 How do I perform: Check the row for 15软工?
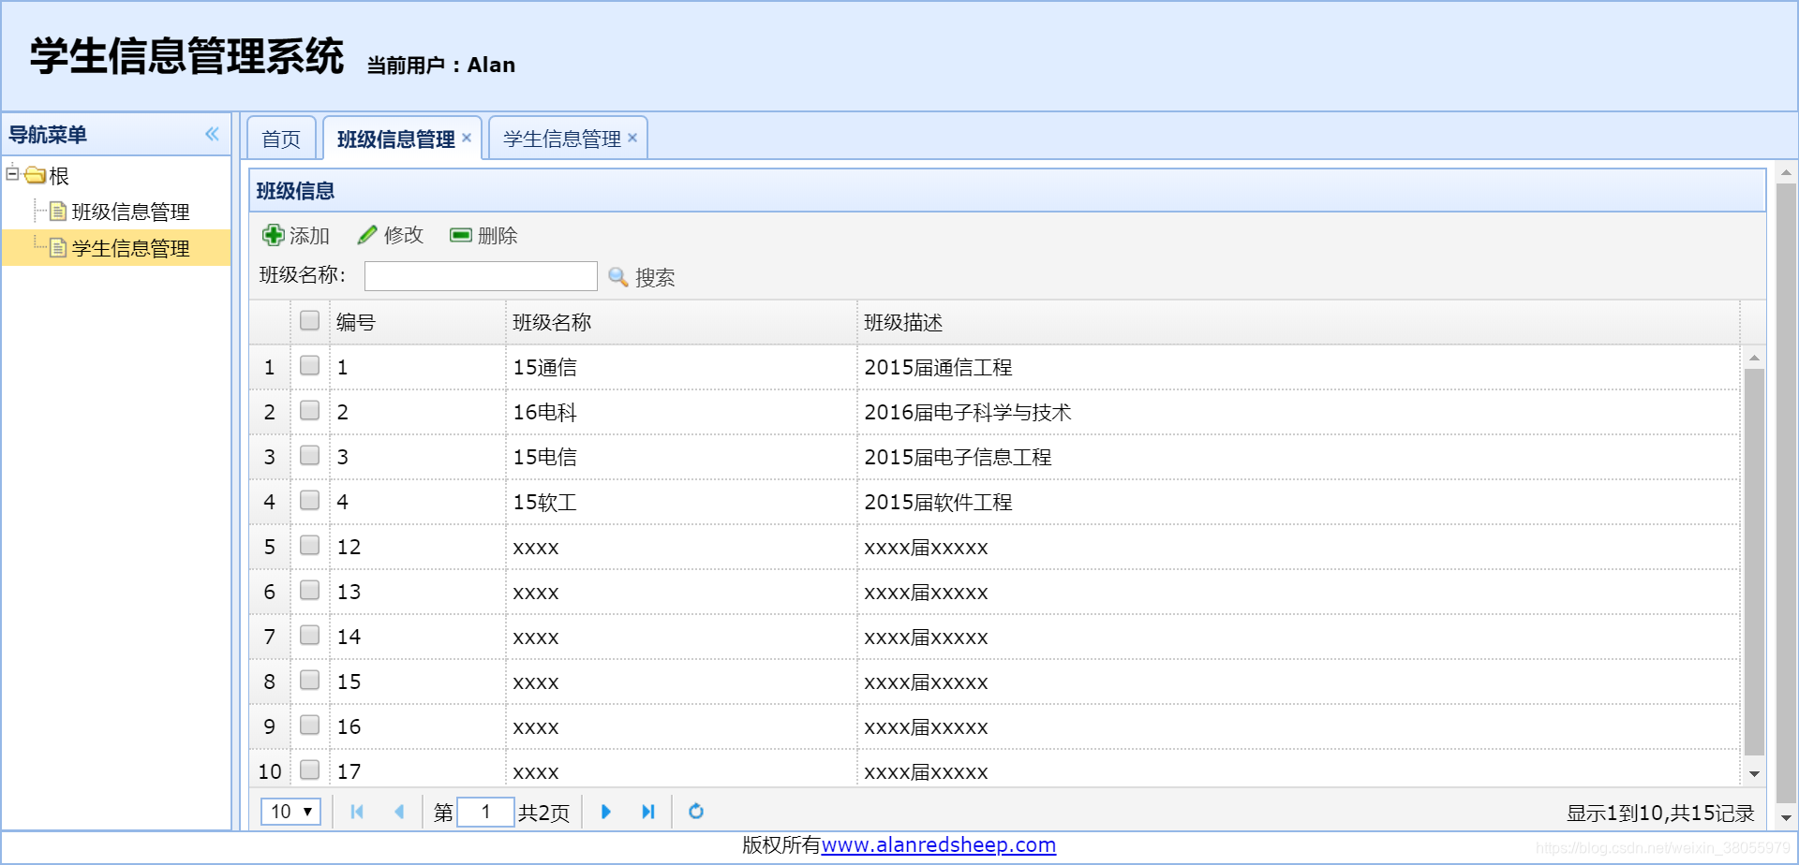click(x=310, y=501)
